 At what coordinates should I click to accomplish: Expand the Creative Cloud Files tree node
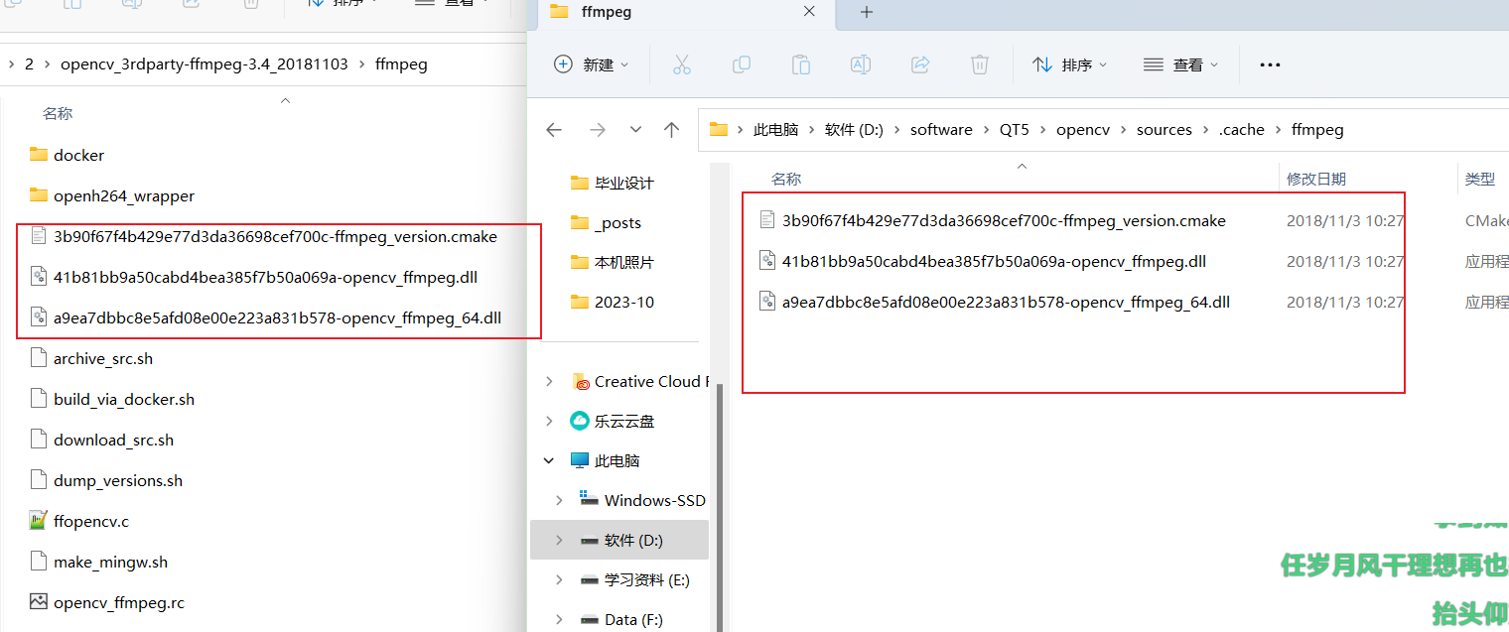coord(549,382)
